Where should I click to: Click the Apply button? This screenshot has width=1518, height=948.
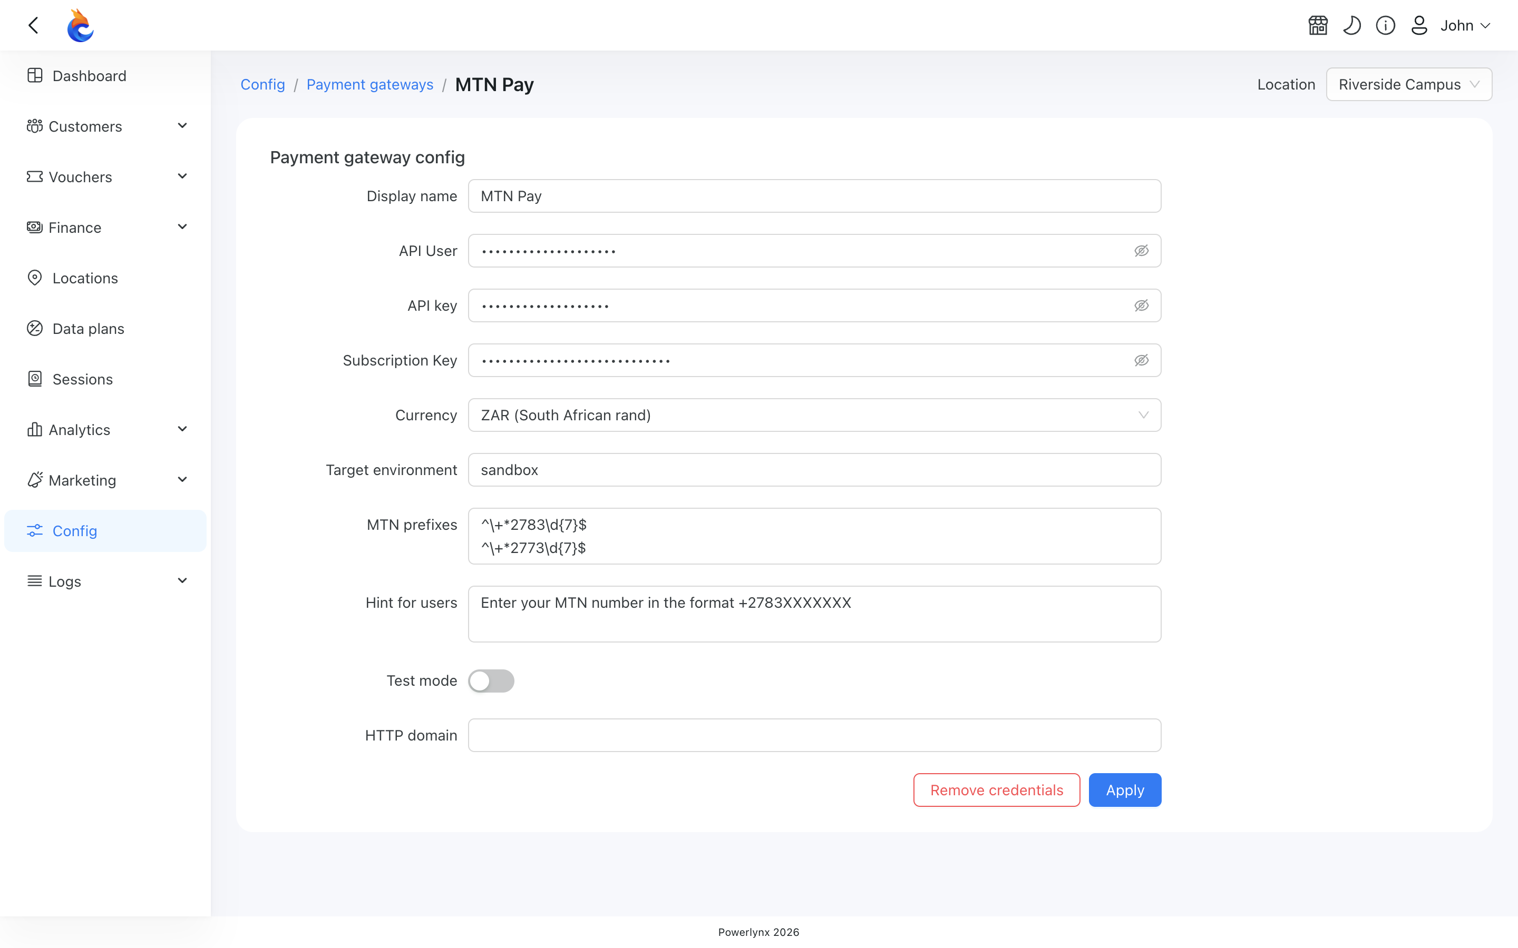tap(1125, 790)
